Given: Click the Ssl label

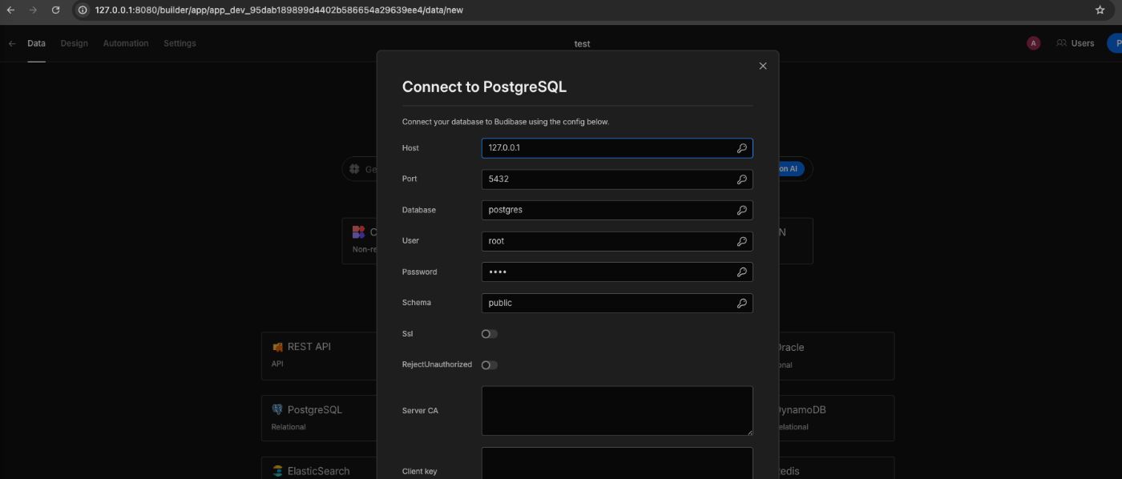Looking at the screenshot, I should click(408, 333).
